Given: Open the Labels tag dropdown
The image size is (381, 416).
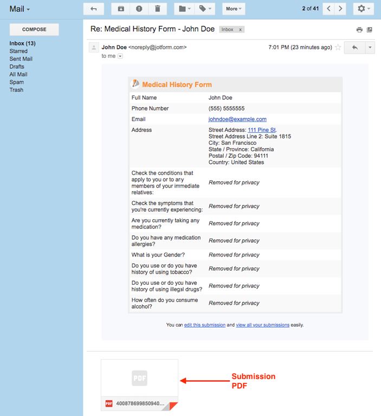Looking at the screenshot, I should point(205,9).
